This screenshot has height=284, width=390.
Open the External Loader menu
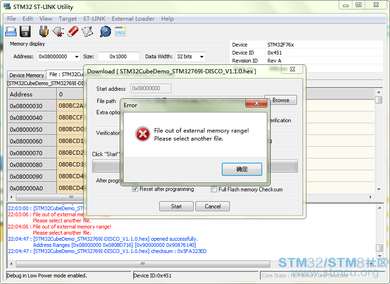(x=133, y=19)
